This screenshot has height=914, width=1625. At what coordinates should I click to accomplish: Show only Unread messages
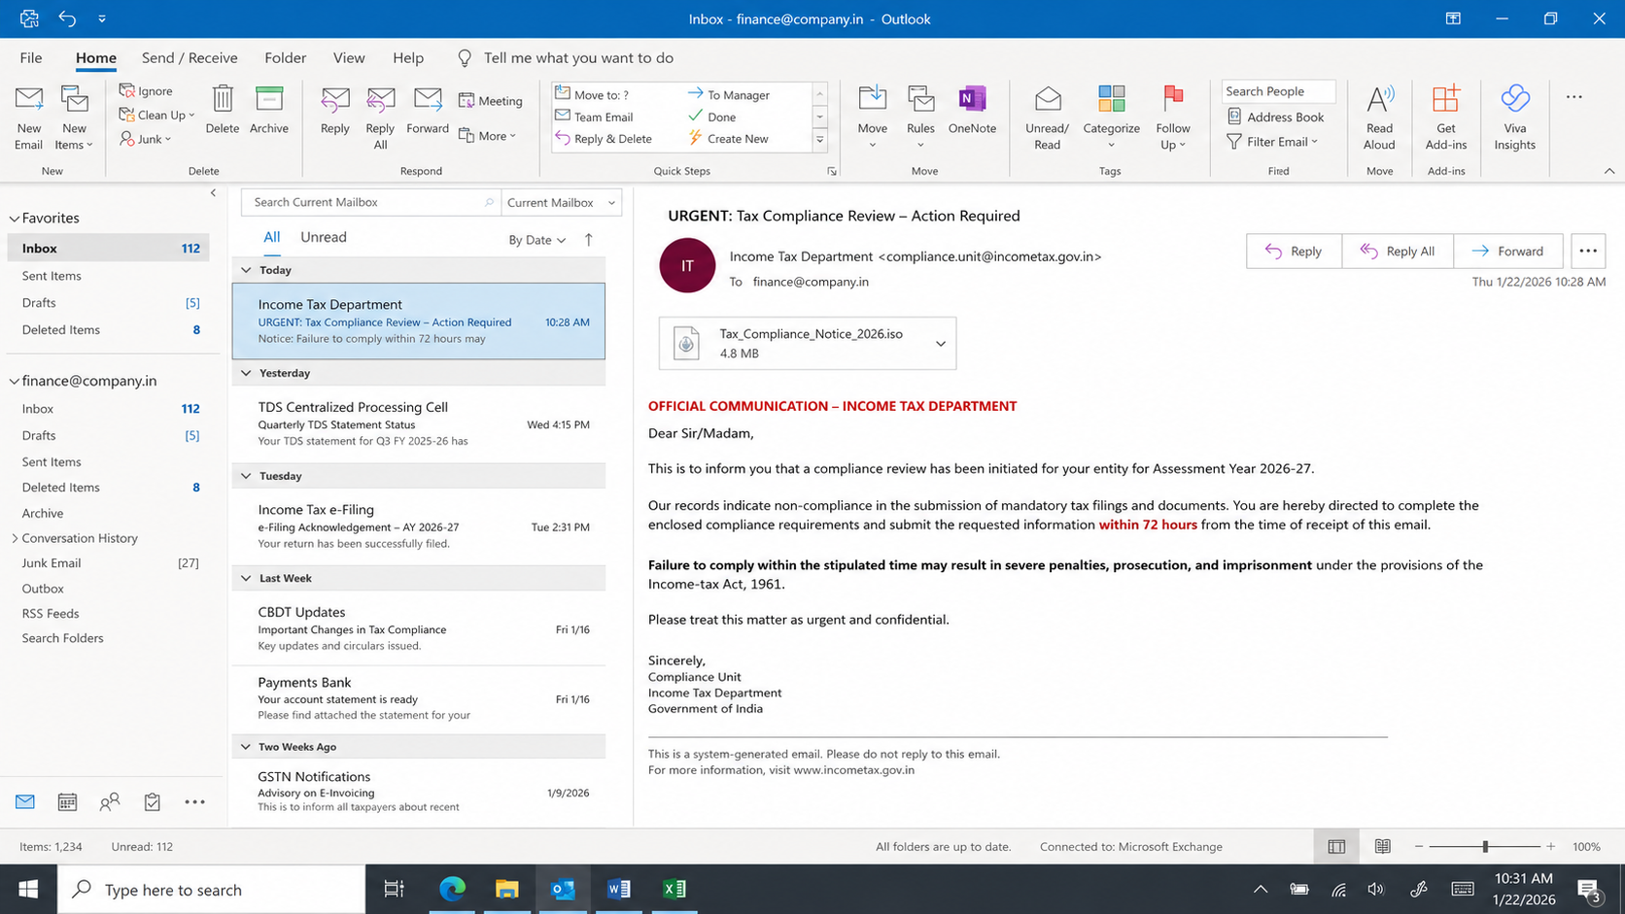click(x=324, y=237)
